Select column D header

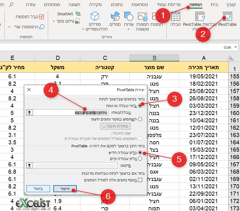tap(58, 58)
